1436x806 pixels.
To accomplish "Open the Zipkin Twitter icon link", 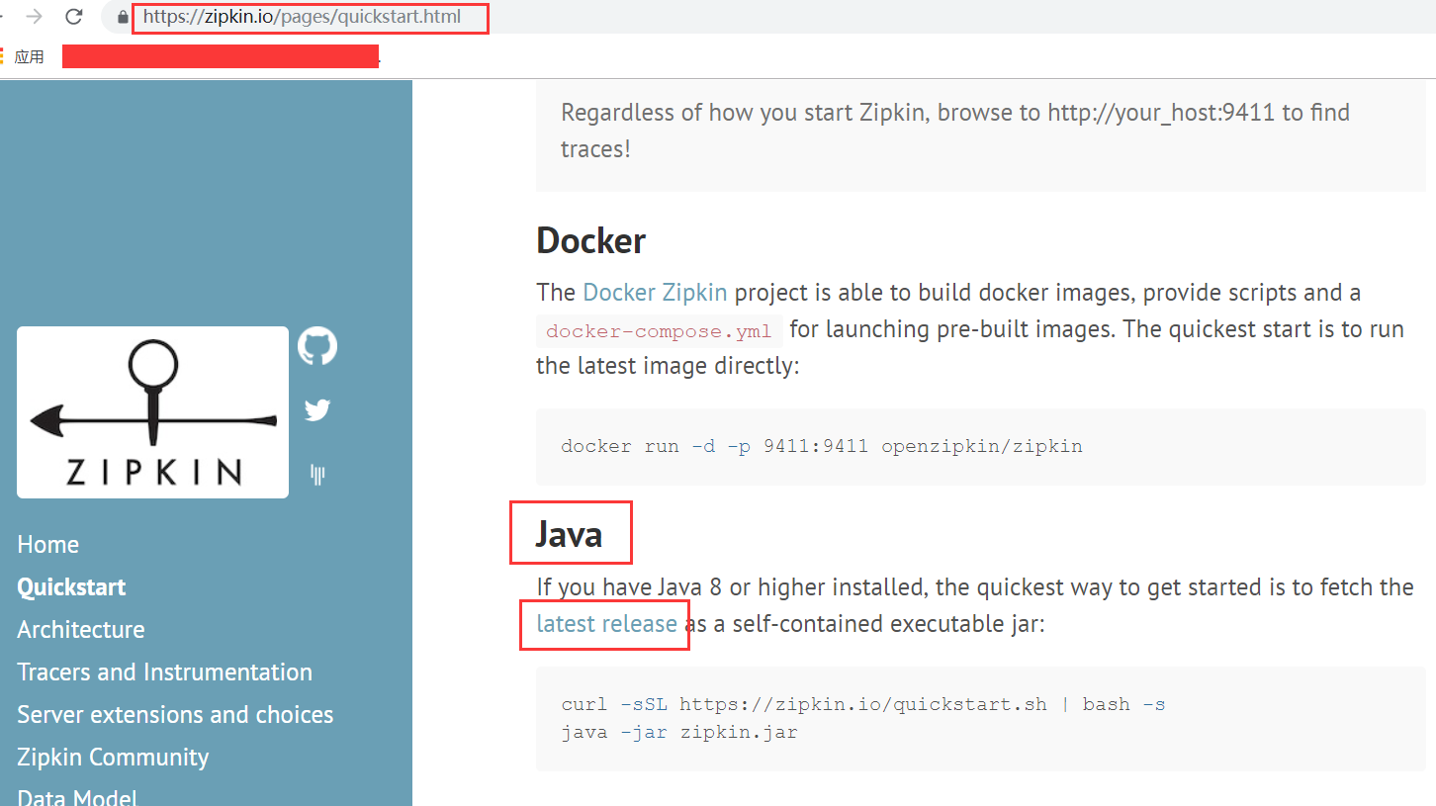I will pyautogui.click(x=317, y=409).
